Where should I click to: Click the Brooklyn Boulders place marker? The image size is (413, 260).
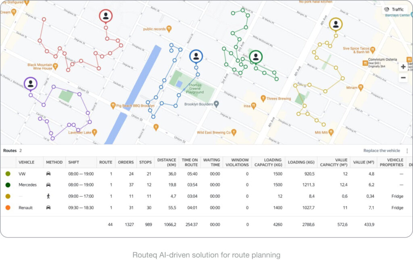point(216,104)
